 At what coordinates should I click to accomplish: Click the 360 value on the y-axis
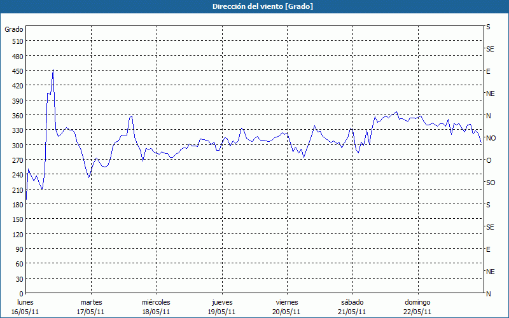pyautogui.click(x=17, y=116)
